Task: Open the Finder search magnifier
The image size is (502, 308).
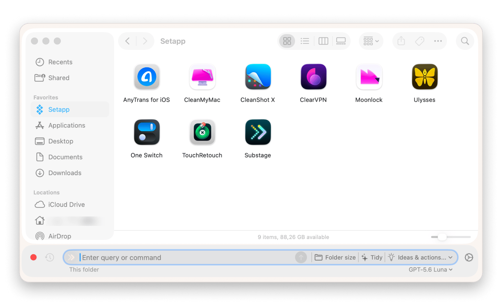Action: click(x=465, y=41)
